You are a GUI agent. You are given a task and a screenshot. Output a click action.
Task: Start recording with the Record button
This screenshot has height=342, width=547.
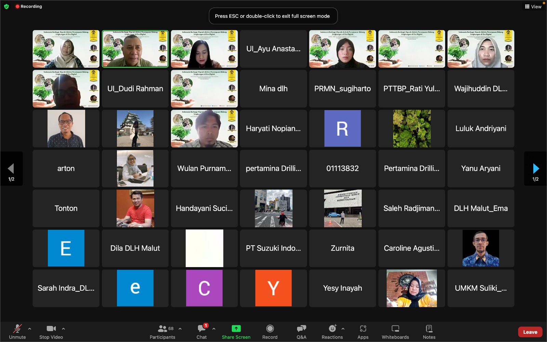[x=270, y=331]
